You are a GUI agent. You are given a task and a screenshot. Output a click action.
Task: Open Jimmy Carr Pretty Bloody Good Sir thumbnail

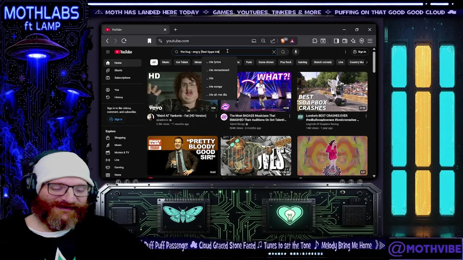182,156
